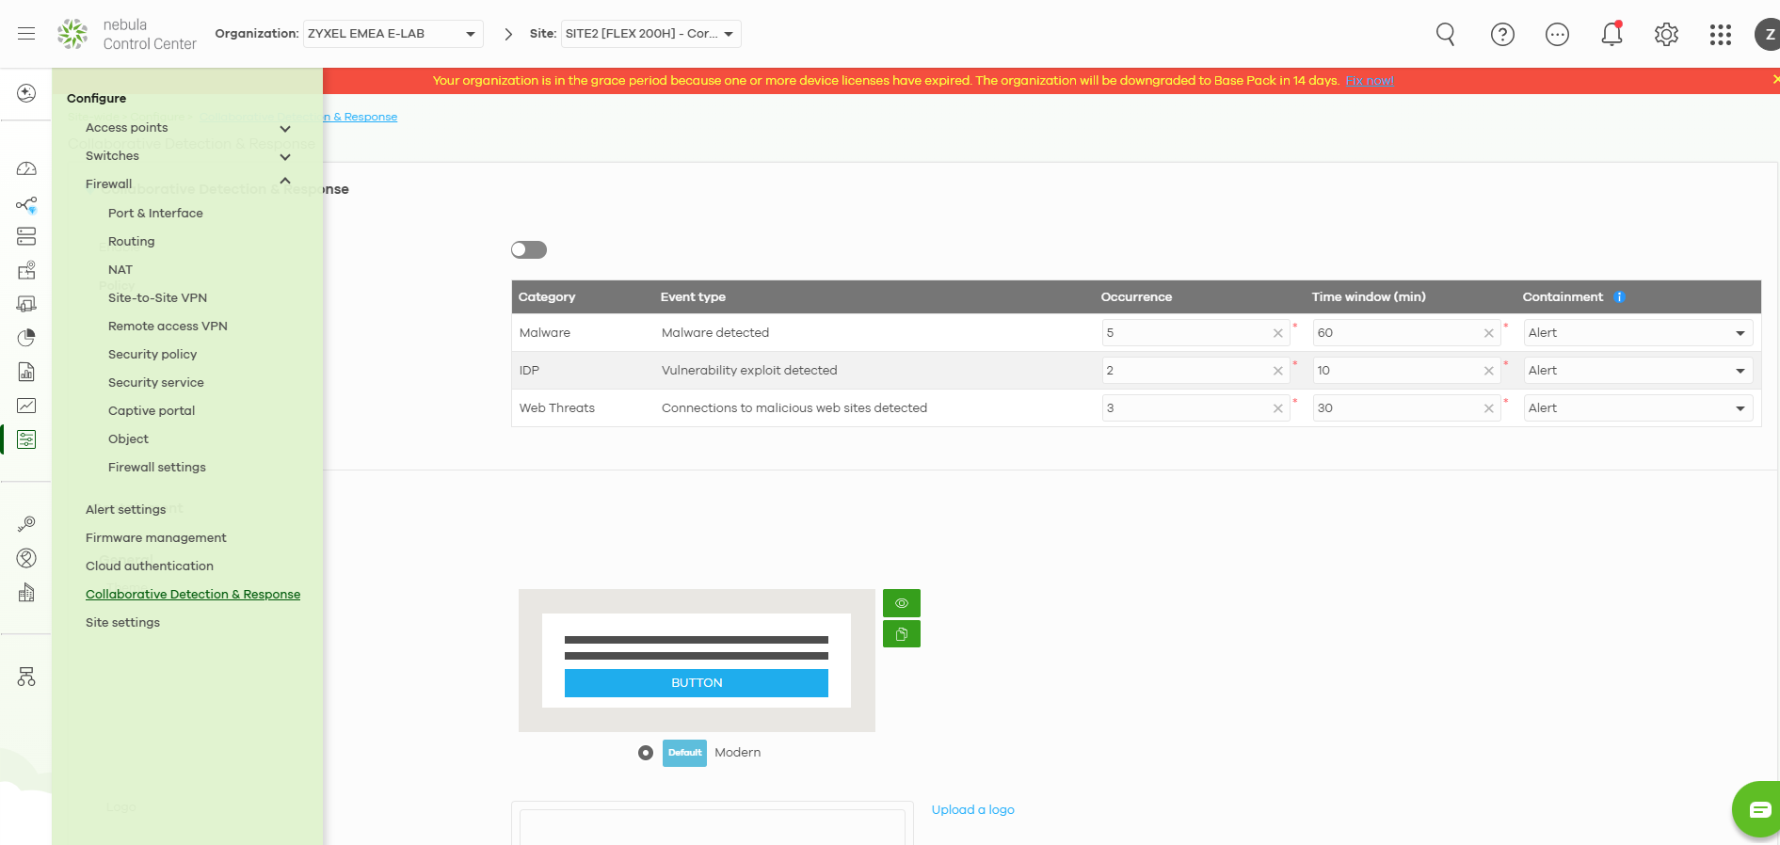
Task: Open the settings gear icon
Action: click(x=1666, y=35)
